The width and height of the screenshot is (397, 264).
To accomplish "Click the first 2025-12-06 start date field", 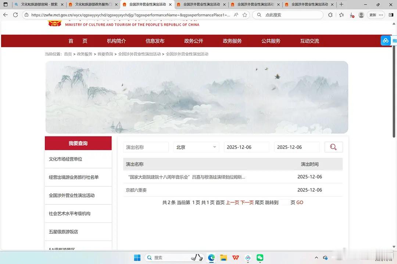I will [x=247, y=147].
